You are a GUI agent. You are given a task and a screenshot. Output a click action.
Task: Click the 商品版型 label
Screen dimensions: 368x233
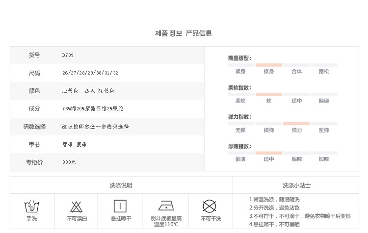(239, 58)
